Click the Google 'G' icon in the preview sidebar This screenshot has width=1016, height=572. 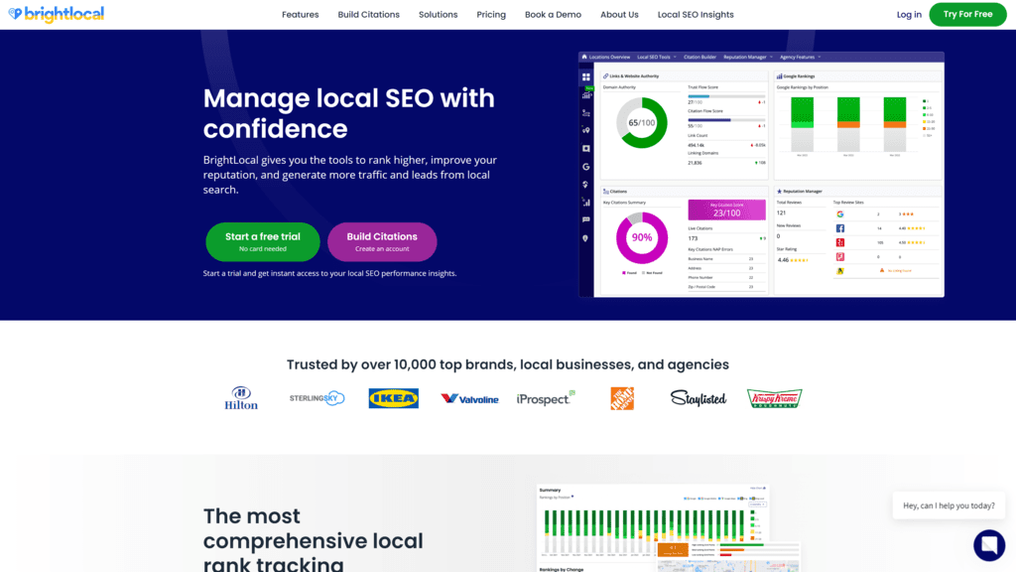coord(585,167)
